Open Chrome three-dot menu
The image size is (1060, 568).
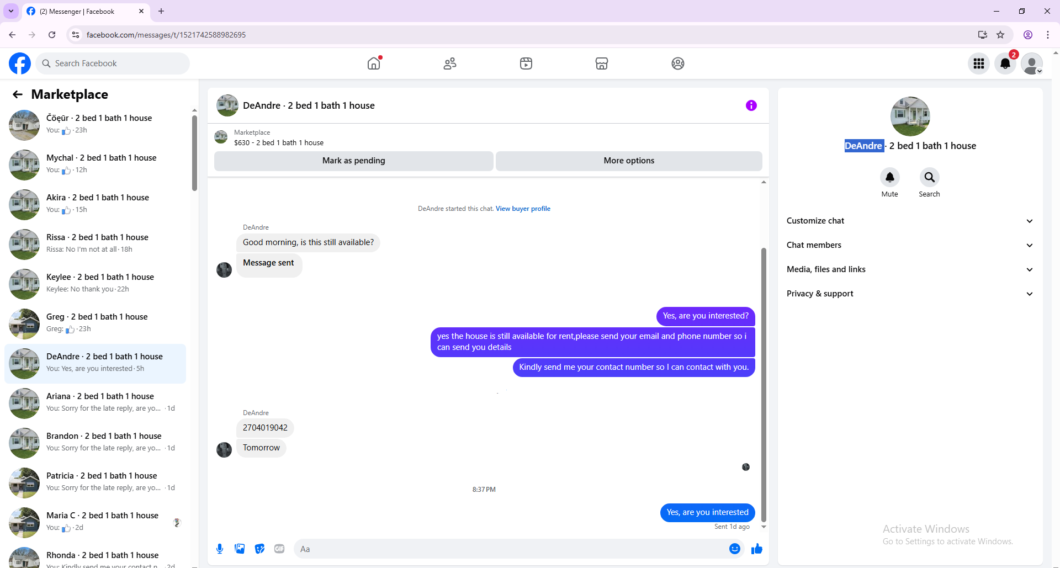coord(1048,35)
